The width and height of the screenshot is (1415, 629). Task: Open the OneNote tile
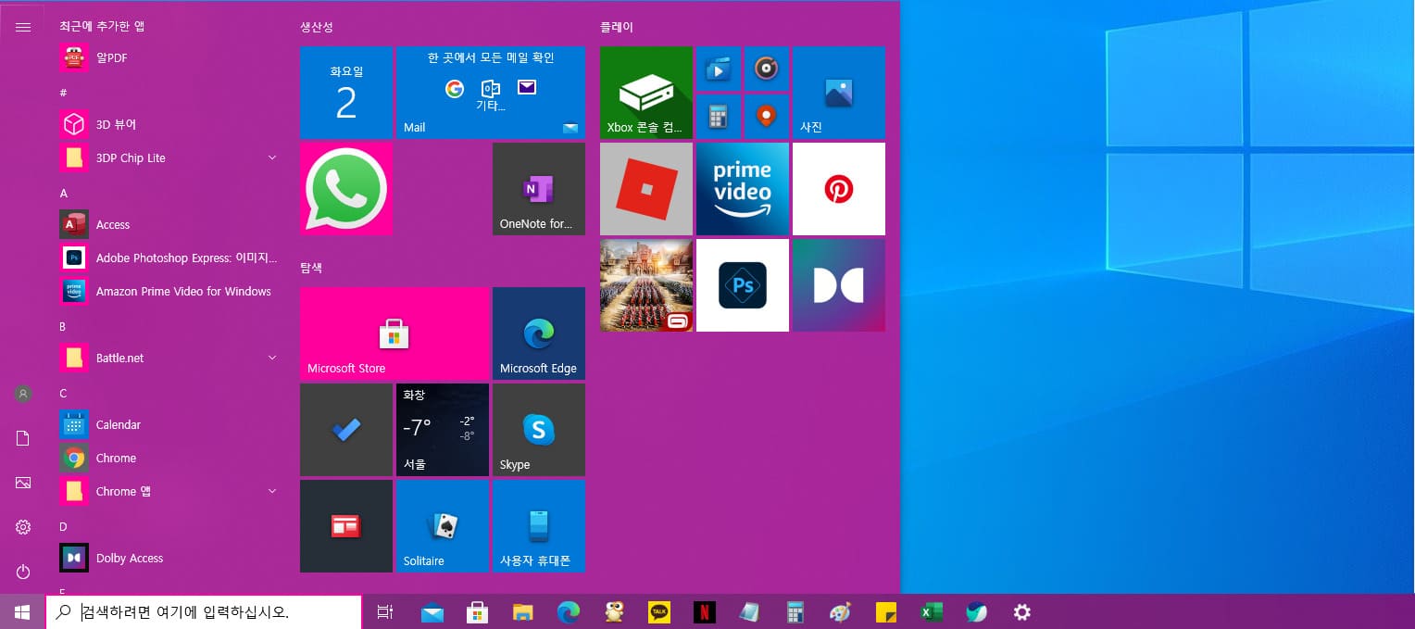click(539, 188)
